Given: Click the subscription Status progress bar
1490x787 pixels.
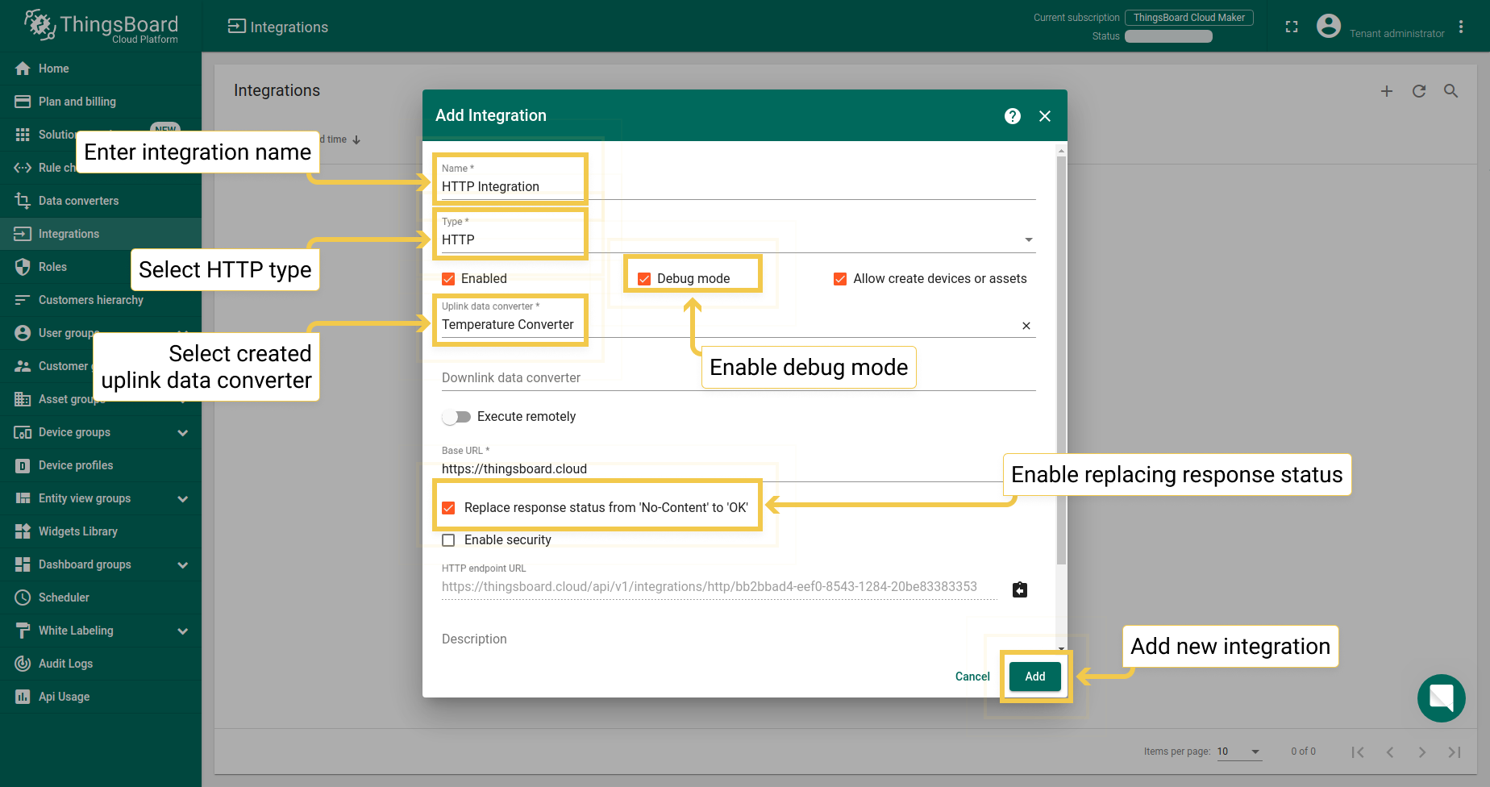Looking at the screenshot, I should tap(1168, 36).
